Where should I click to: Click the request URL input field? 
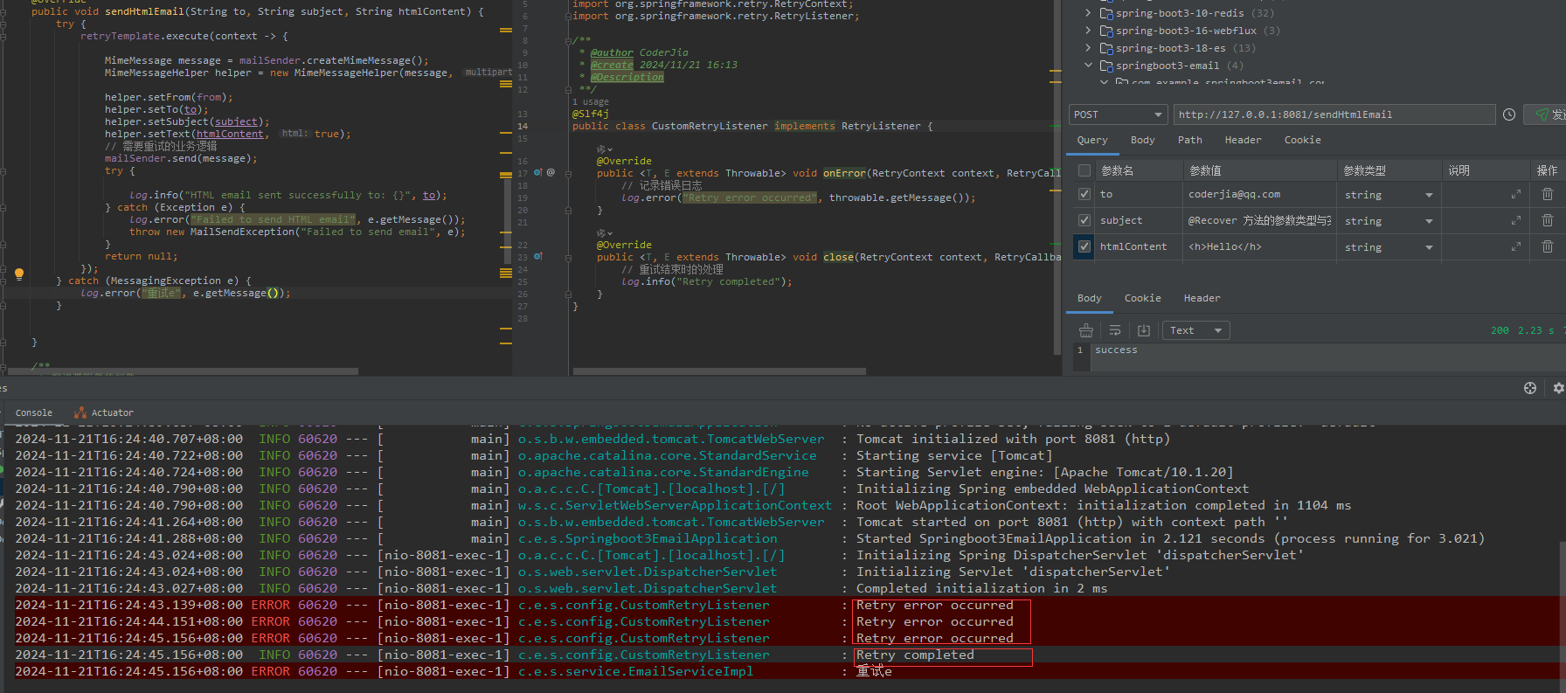tap(1334, 114)
